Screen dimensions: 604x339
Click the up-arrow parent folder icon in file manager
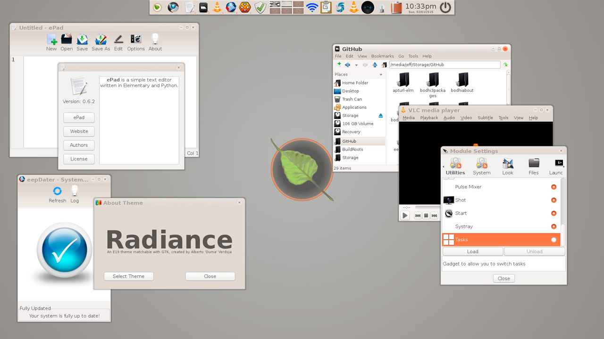point(375,65)
